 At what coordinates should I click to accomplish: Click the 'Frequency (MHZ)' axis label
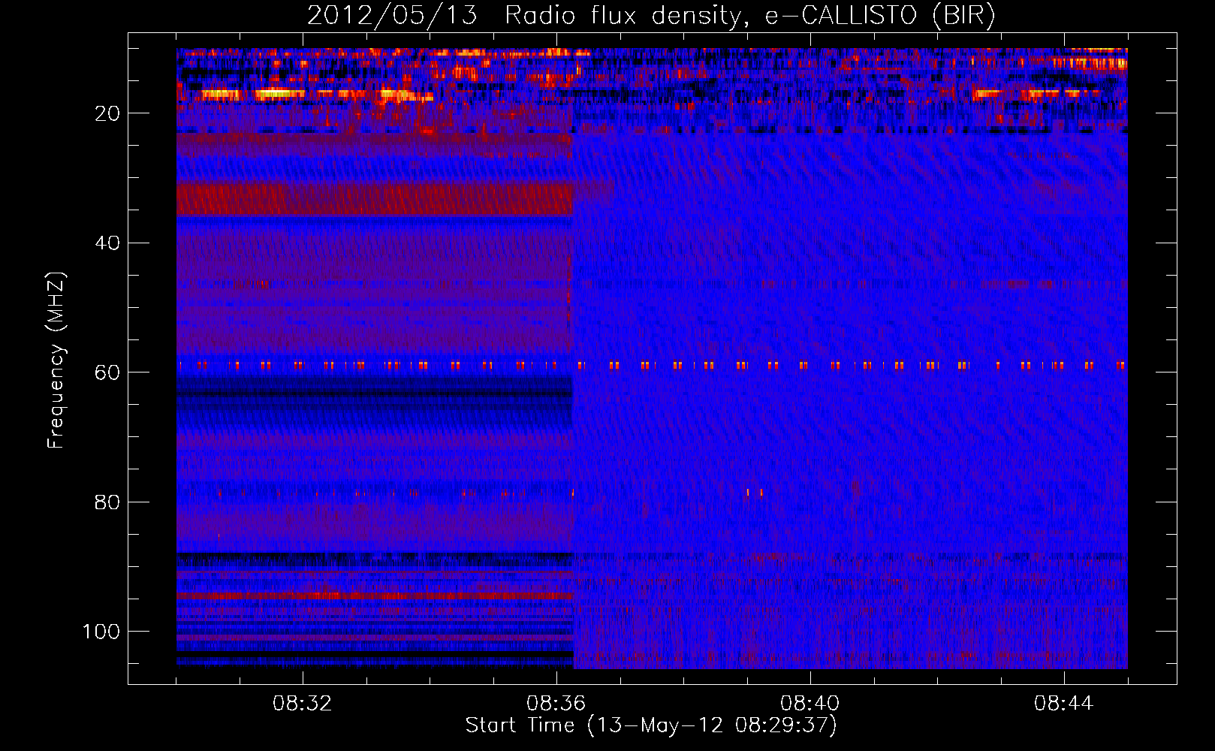(56, 360)
